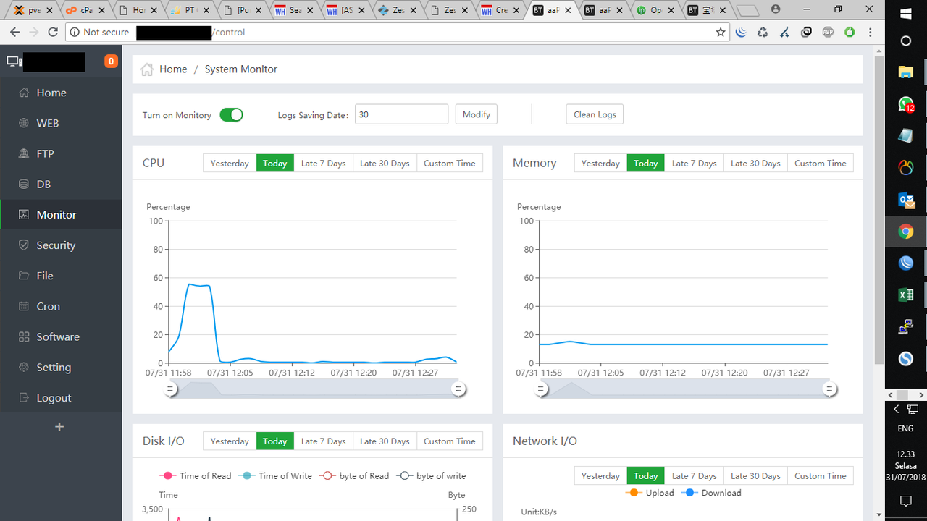
Task: Open Excel from the taskbar
Action: pyautogui.click(x=905, y=295)
